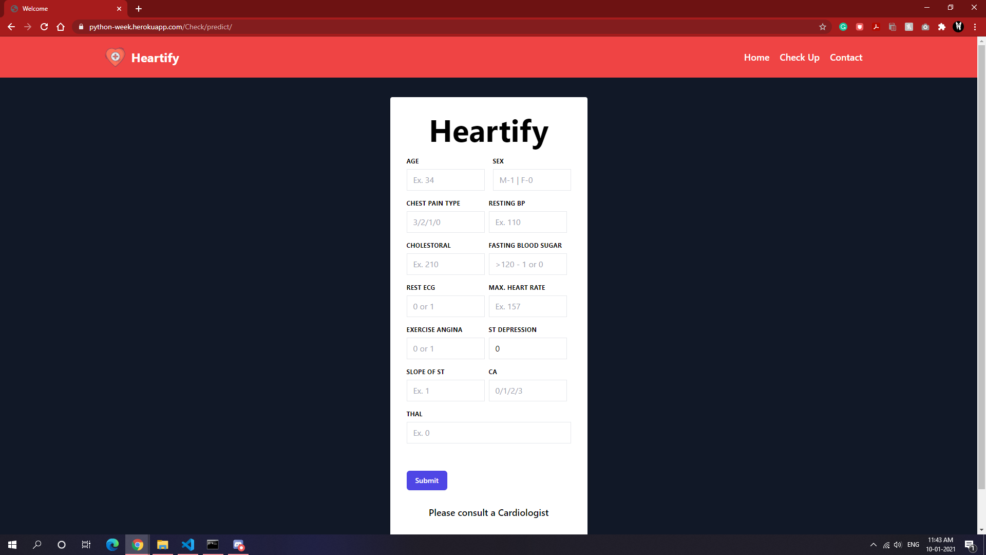
Task: Open the Extensions puzzle piece menu
Action: click(942, 27)
